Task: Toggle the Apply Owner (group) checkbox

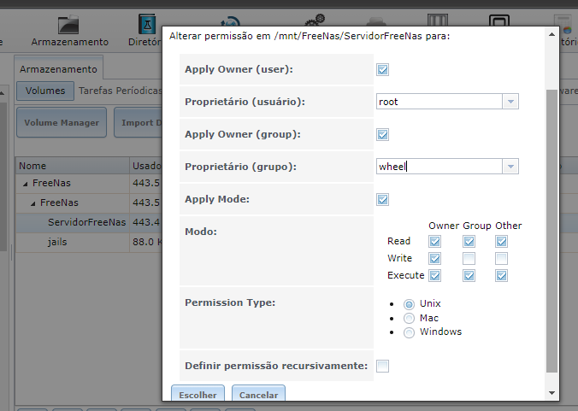Action: click(x=382, y=134)
